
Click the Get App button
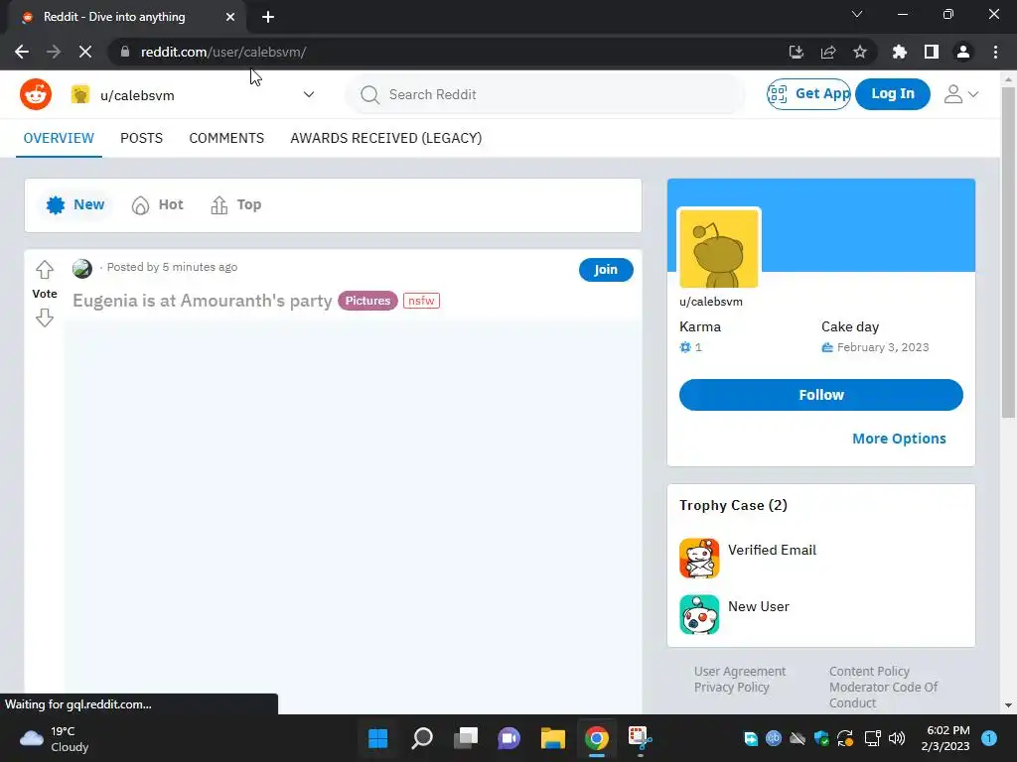click(x=808, y=94)
